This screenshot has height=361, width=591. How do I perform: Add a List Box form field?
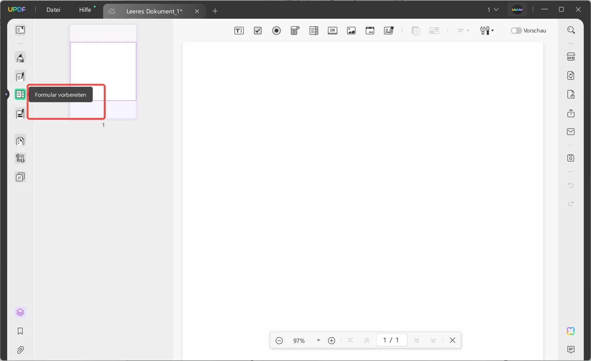pyautogui.click(x=314, y=31)
